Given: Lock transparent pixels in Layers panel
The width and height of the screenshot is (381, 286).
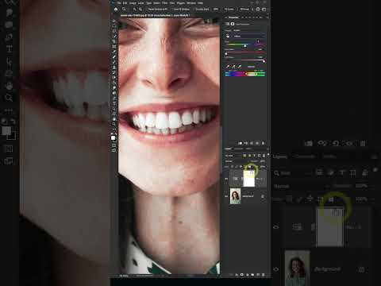Looking at the screenshot, I should coord(232,167).
